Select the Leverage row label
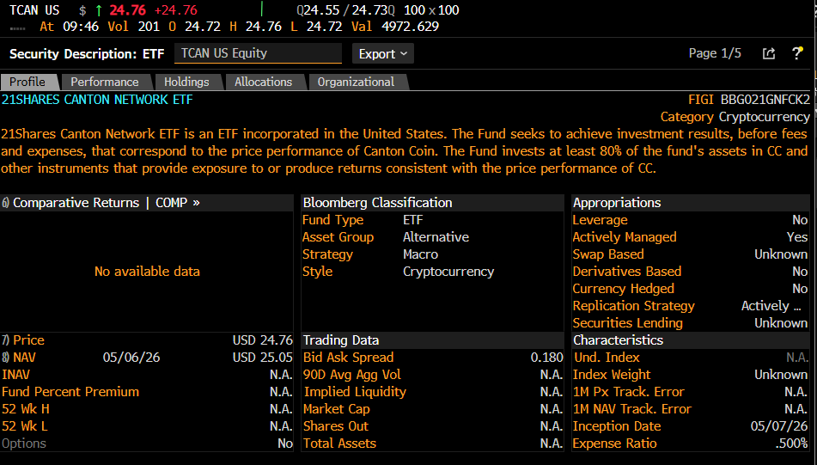The height and width of the screenshot is (465, 817). point(600,220)
